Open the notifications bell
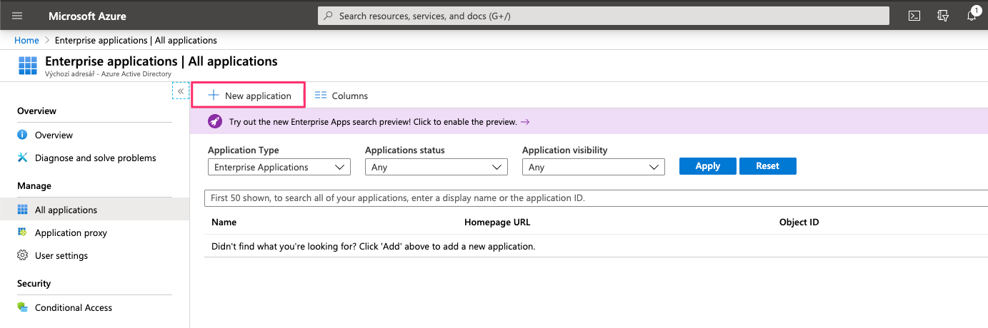Viewport: 988px width, 328px height. coord(972,16)
